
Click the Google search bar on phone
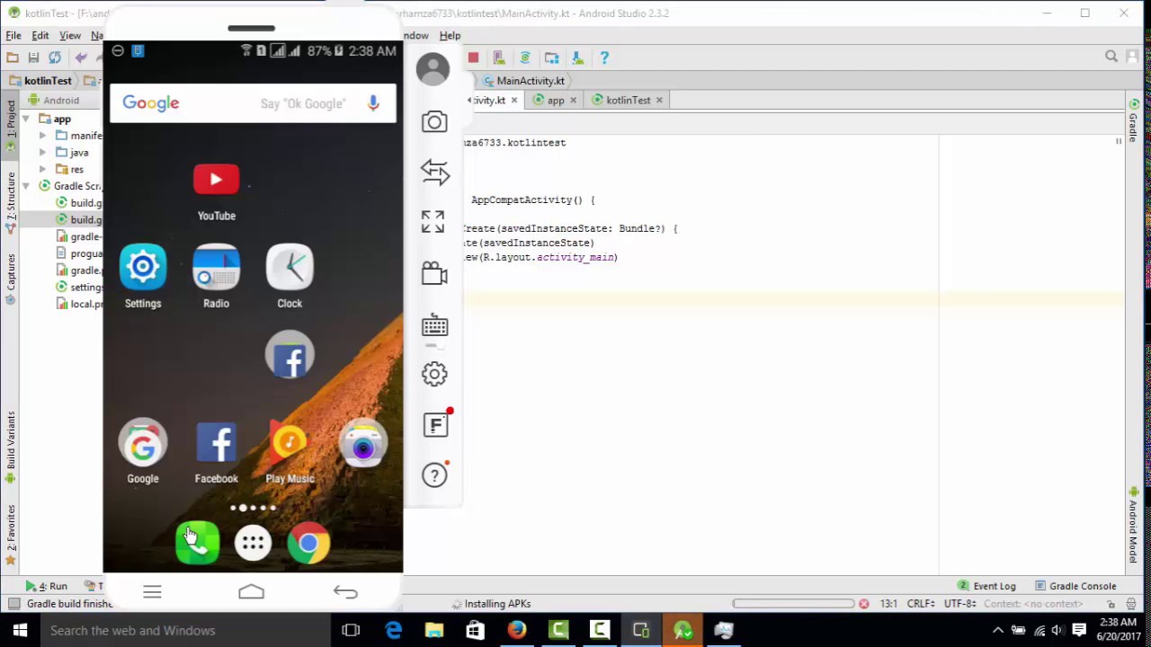253,103
